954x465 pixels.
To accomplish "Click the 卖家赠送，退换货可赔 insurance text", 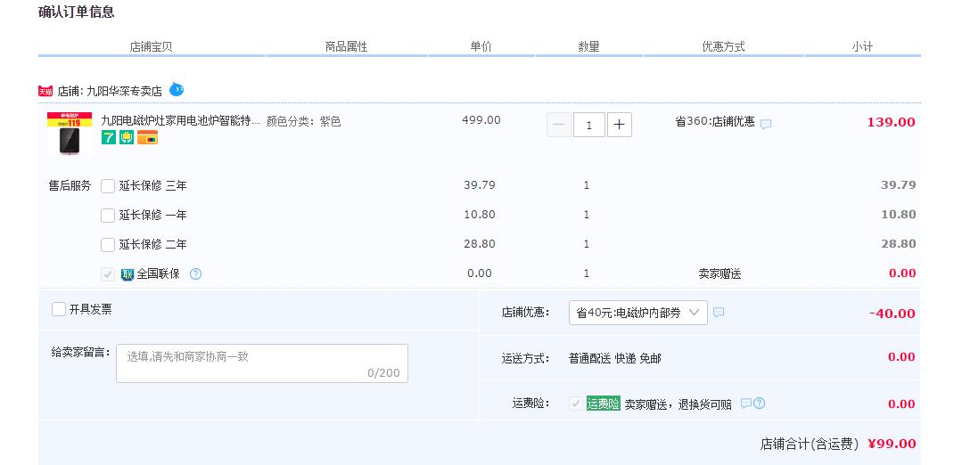I will [x=678, y=404].
